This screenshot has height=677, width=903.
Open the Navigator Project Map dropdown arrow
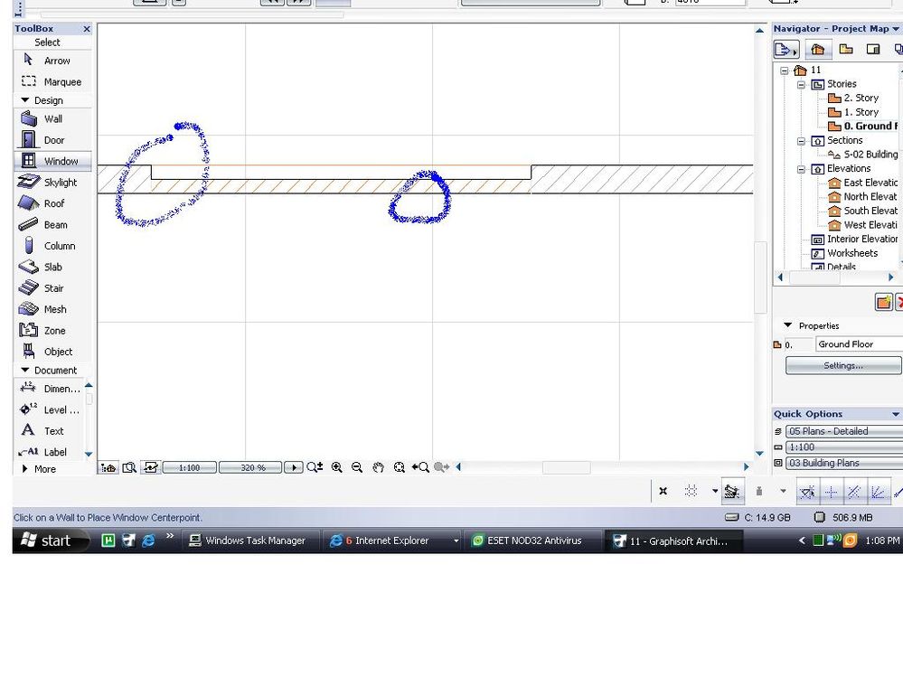[896, 29]
